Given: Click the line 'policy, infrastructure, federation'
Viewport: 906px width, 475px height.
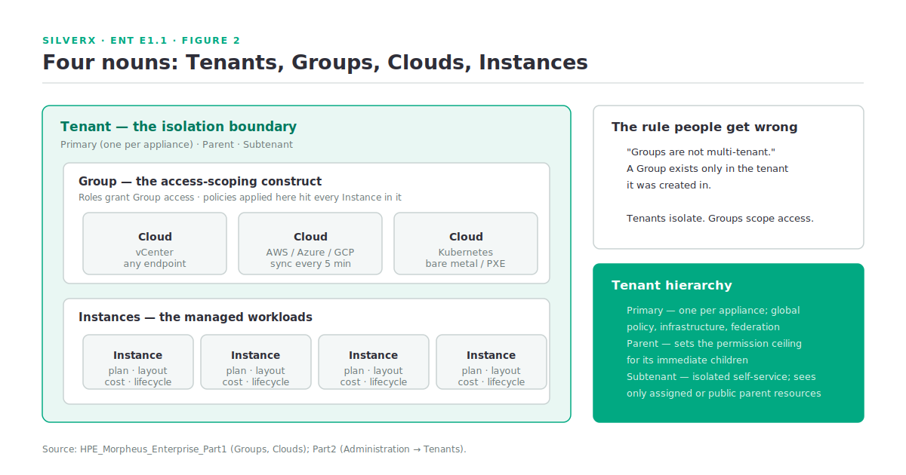Looking at the screenshot, I should tap(704, 327).
